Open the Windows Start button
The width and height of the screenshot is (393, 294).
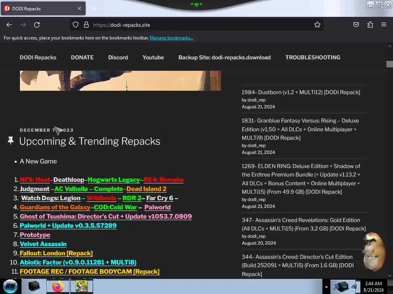point(10,286)
